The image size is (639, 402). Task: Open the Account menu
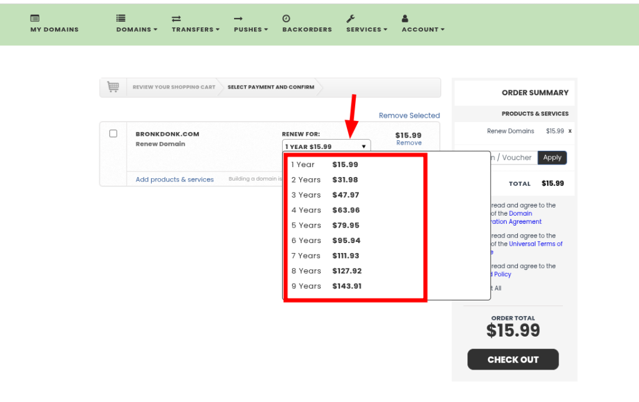(422, 29)
